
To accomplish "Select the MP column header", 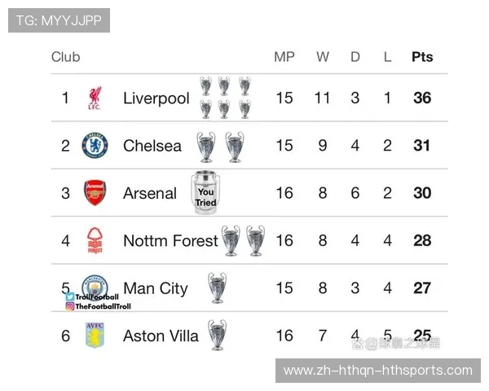I will 284,57.
